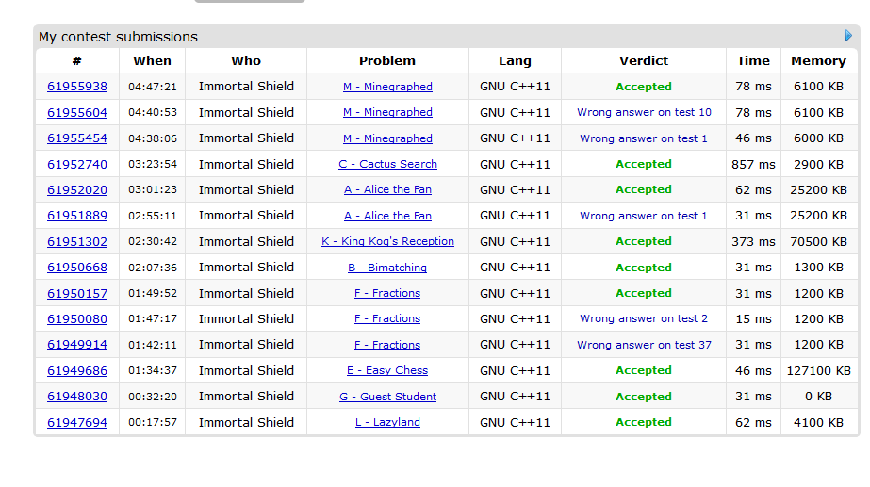Screen dimensions: 870x487
Task: Click the Problem column header
Action: (387, 60)
